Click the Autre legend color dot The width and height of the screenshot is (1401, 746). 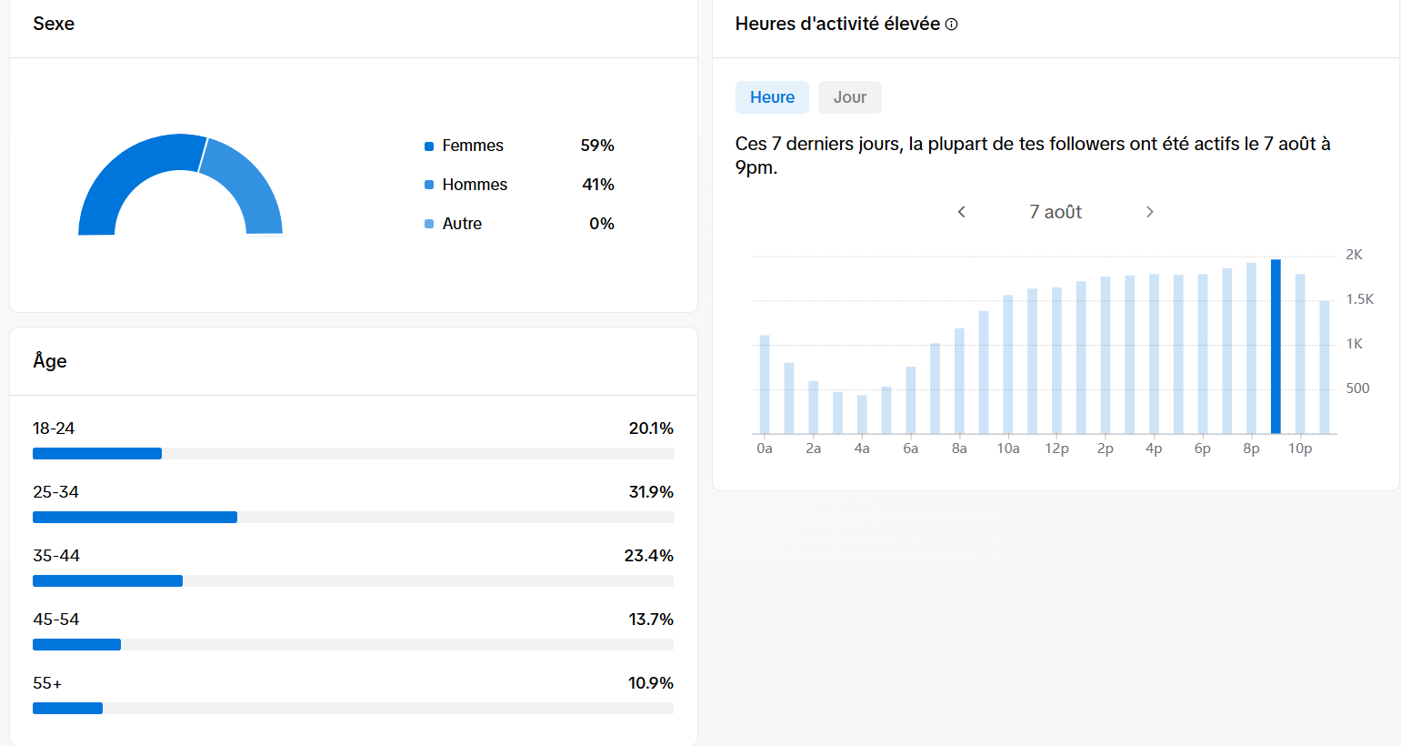429,224
